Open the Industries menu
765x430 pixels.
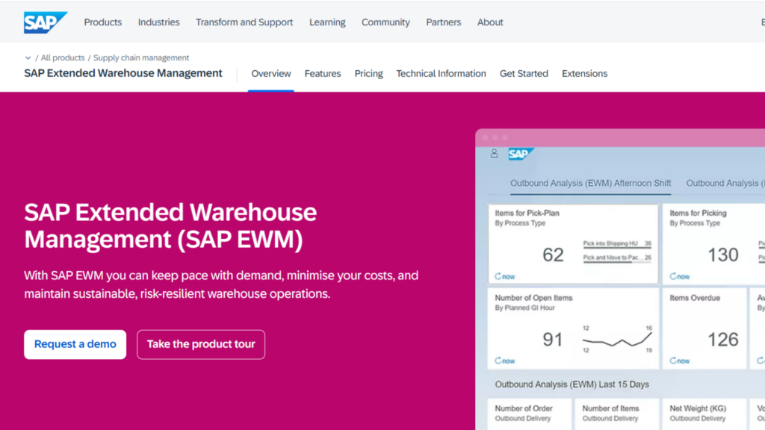(x=158, y=22)
